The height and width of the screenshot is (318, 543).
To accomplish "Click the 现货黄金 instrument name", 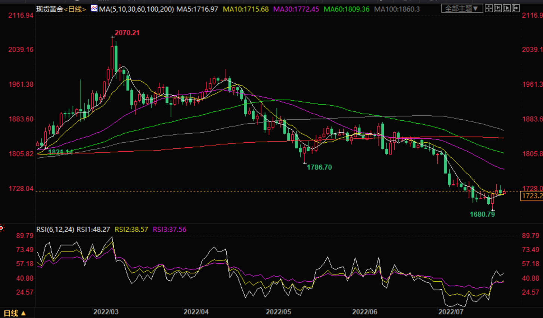I will [49, 9].
